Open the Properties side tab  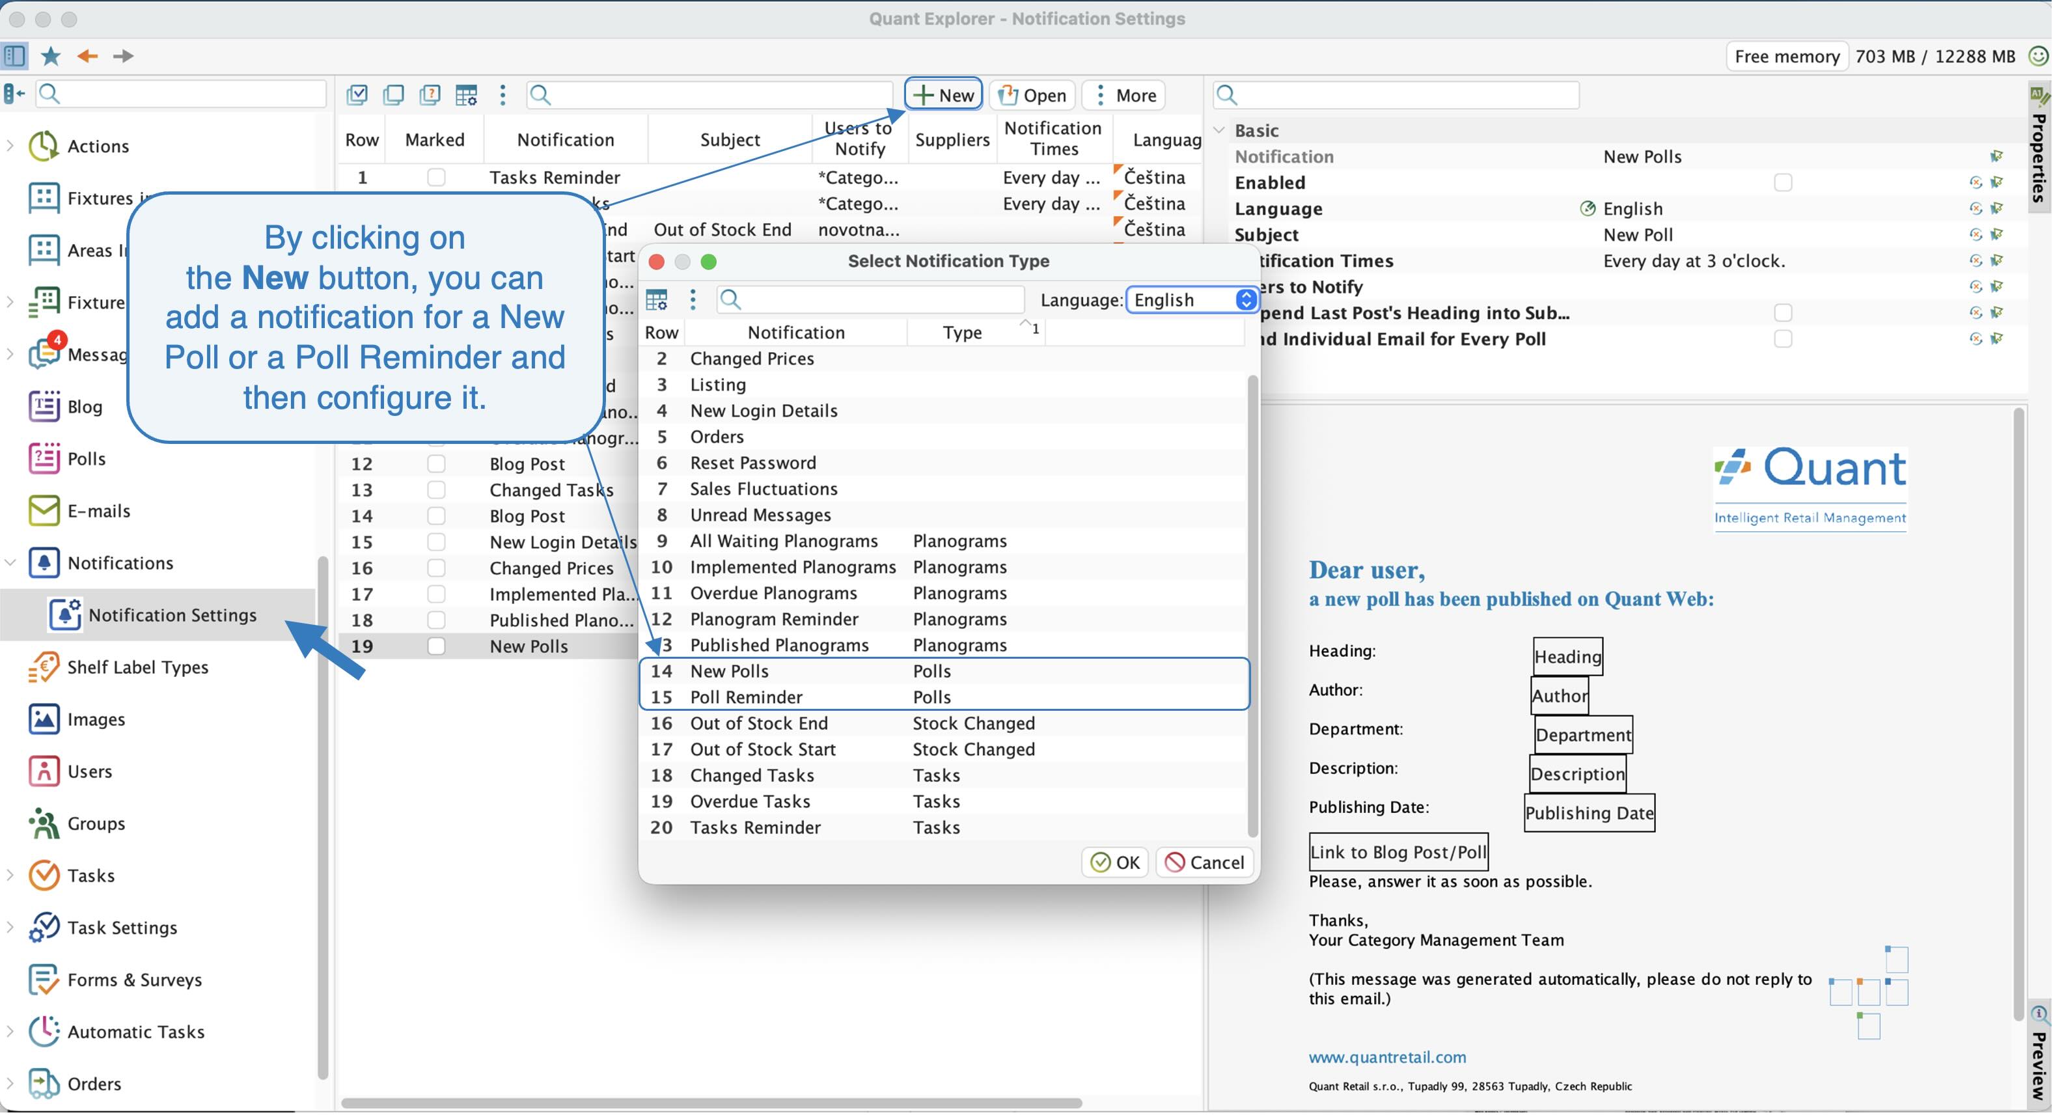2039,146
